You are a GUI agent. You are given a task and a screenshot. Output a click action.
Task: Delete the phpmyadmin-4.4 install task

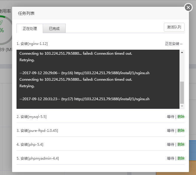(x=181, y=158)
